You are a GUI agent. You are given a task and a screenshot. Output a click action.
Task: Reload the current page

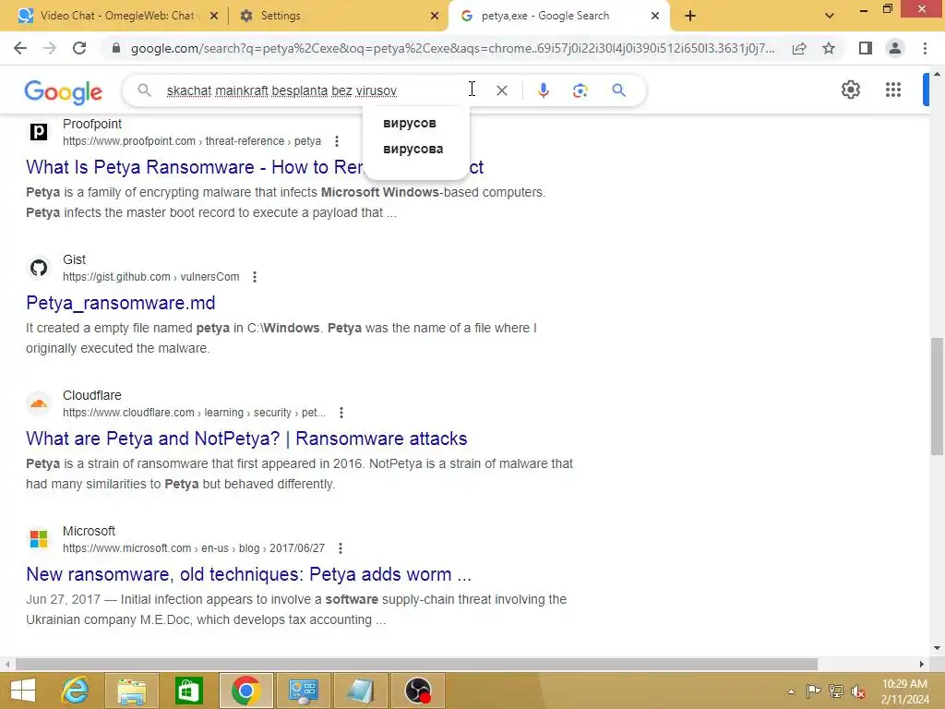(79, 48)
